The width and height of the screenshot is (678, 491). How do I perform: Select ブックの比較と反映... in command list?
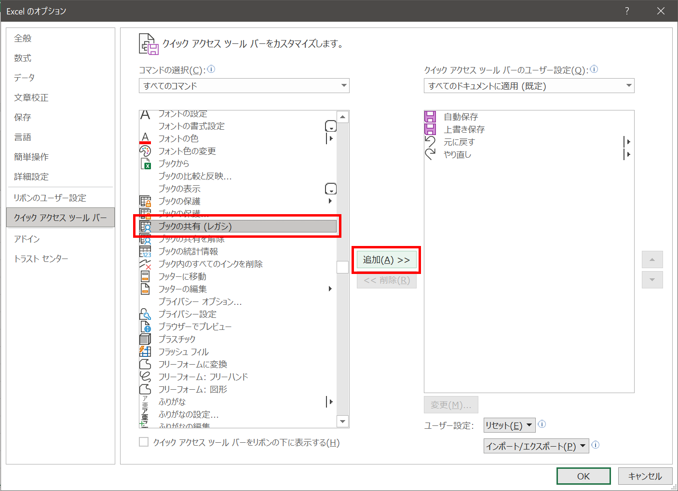point(238,176)
